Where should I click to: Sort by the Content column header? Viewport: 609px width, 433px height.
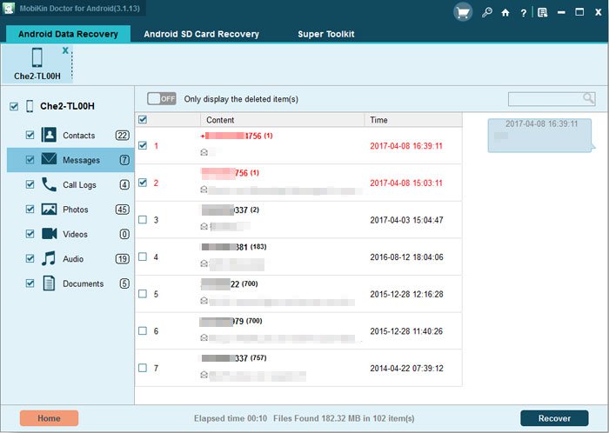click(x=282, y=120)
